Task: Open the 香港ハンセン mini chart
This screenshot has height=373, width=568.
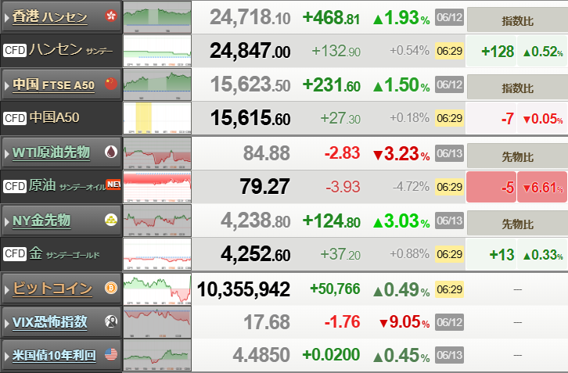Action: point(157,17)
